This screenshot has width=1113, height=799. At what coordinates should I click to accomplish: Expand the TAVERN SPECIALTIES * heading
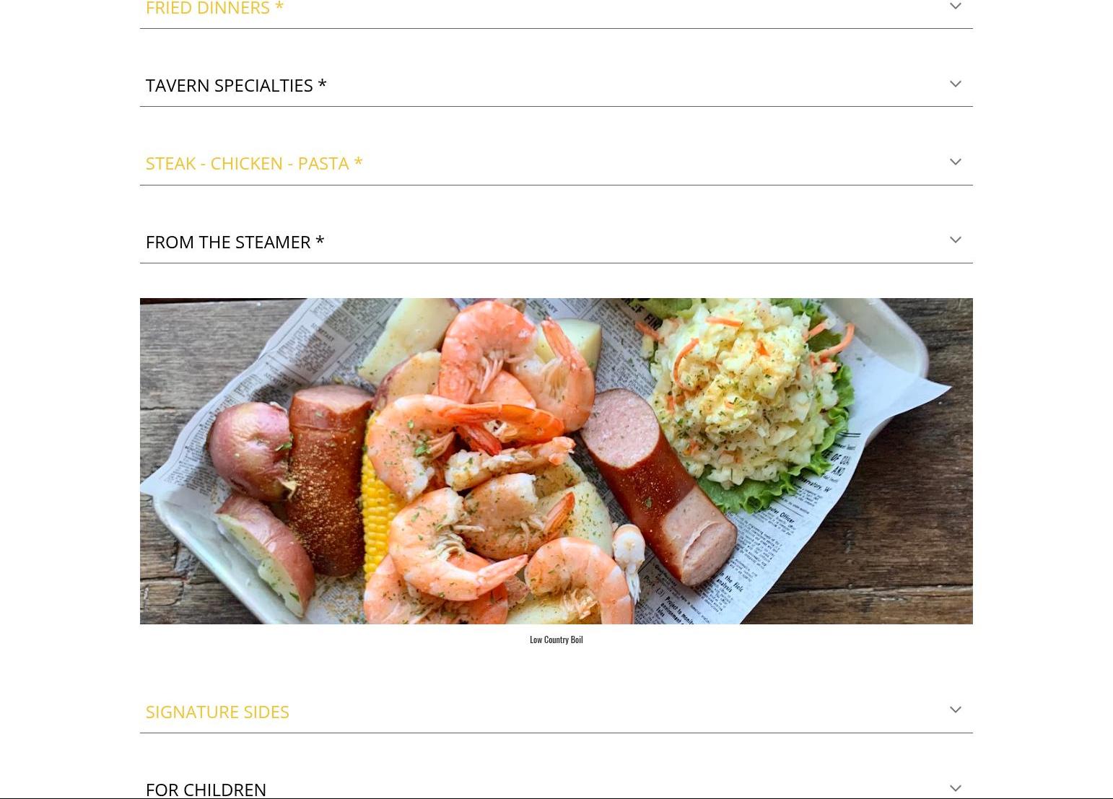click(x=236, y=85)
